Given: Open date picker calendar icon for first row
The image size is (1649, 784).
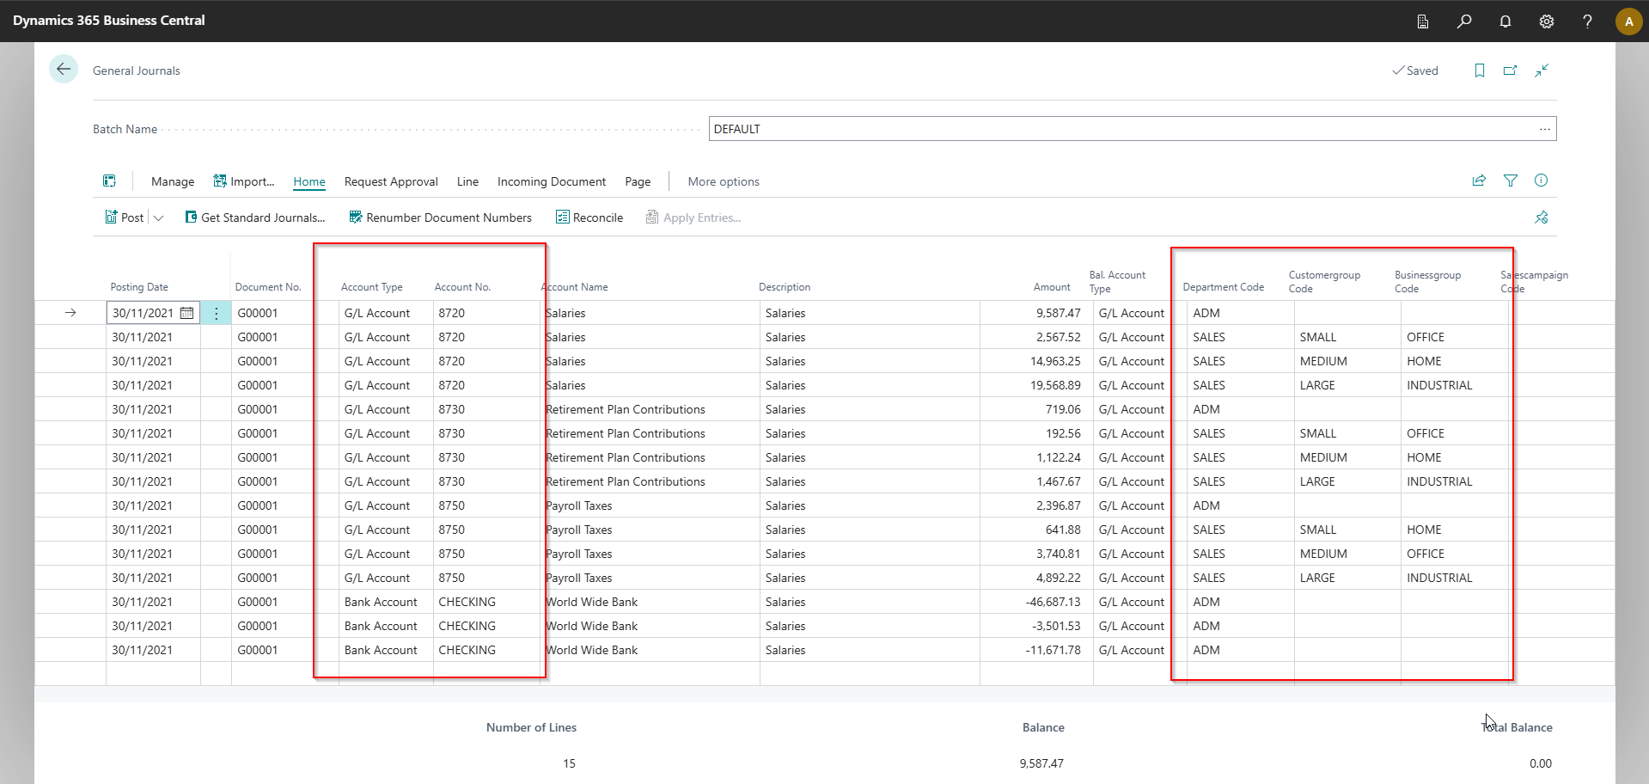Looking at the screenshot, I should (x=187, y=313).
